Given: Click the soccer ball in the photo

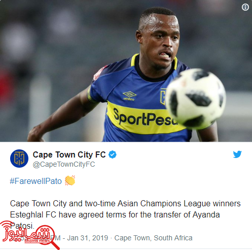Looking at the screenshot, I should (196, 99).
